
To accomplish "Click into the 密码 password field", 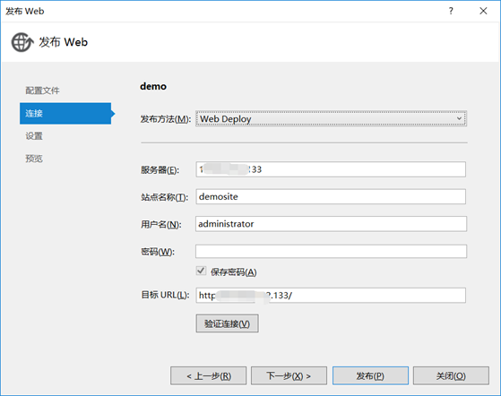I will 331,252.
